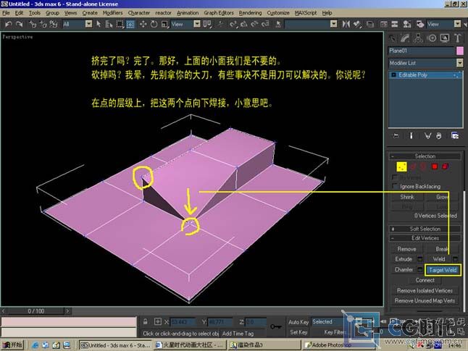Open the Select by Name tool
Image resolution: width=468 pixels, height=351 pixels.
tap(109, 24)
